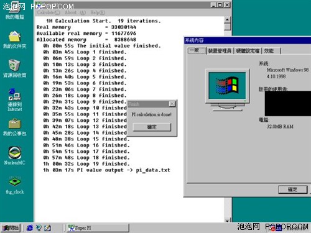
Task: Launch the NuclearMC desktop icon
Action: [x=14, y=155]
